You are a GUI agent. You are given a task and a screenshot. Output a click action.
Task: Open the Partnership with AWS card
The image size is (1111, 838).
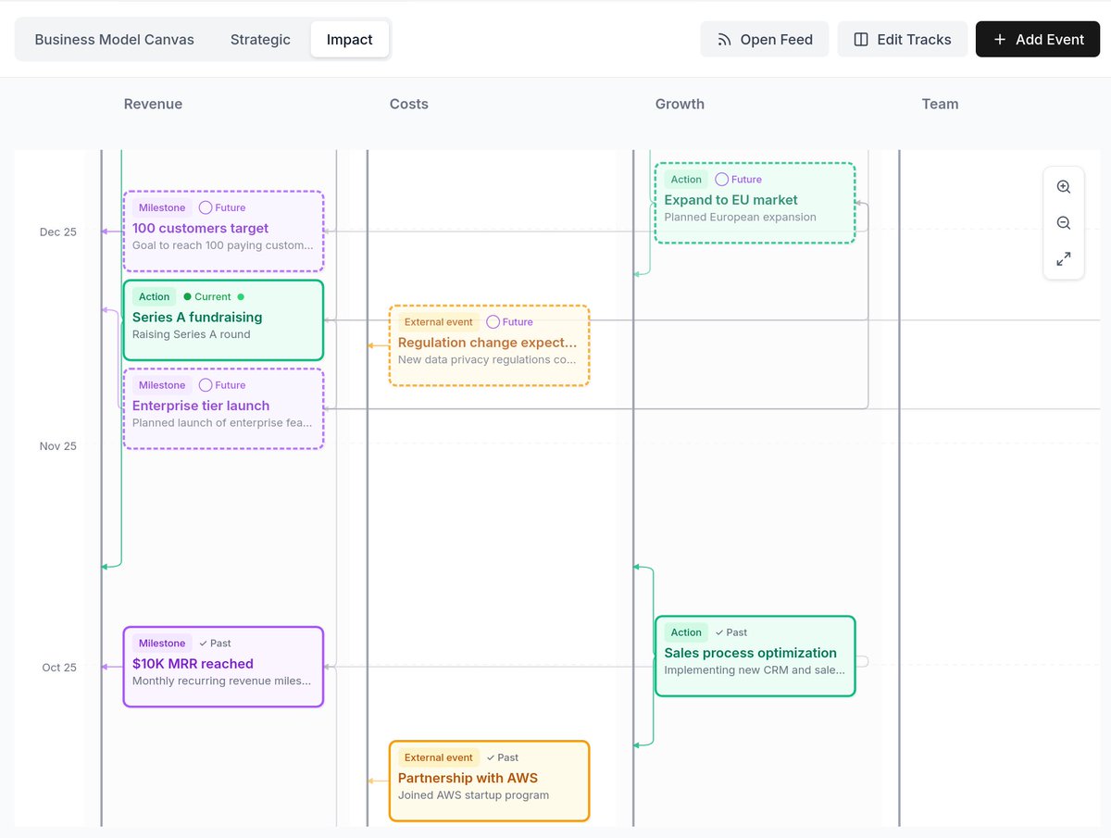point(489,781)
